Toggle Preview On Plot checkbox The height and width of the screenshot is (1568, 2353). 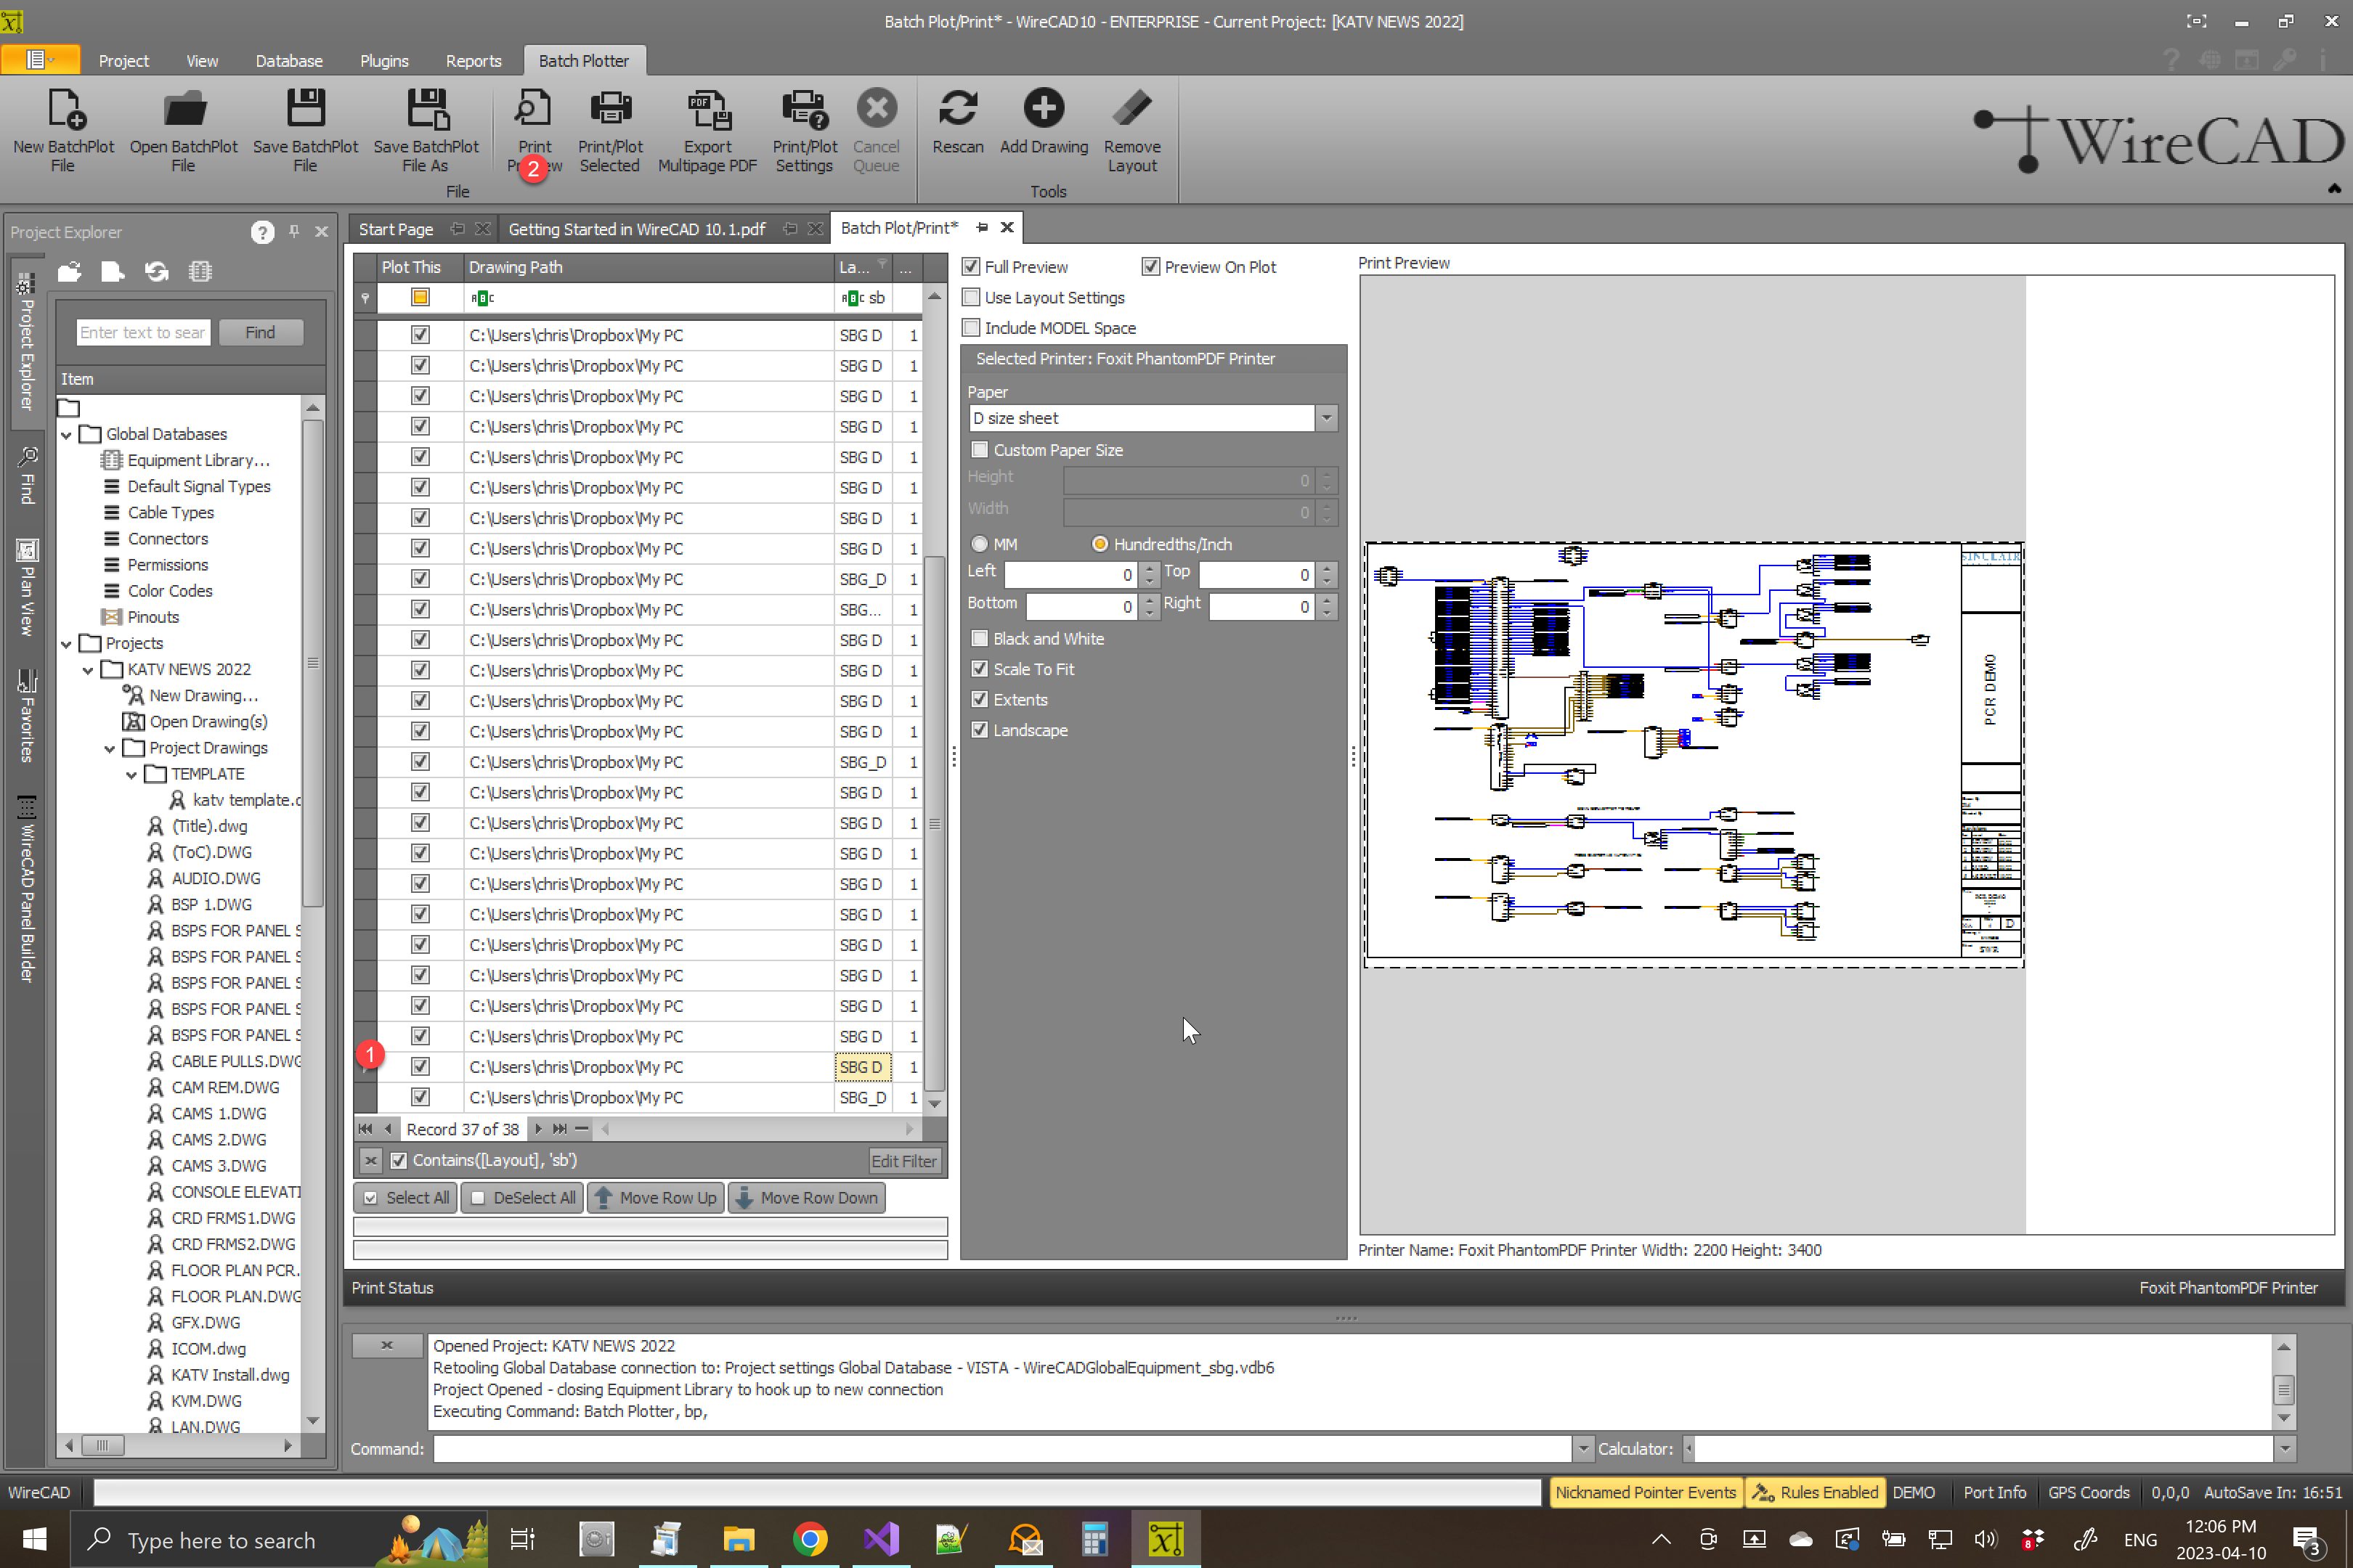point(1150,267)
